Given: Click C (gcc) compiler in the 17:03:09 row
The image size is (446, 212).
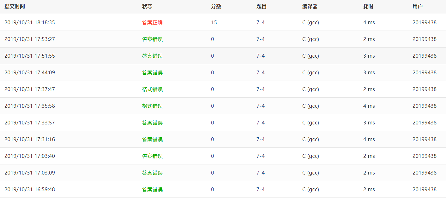Looking at the screenshot, I should coord(310,173).
